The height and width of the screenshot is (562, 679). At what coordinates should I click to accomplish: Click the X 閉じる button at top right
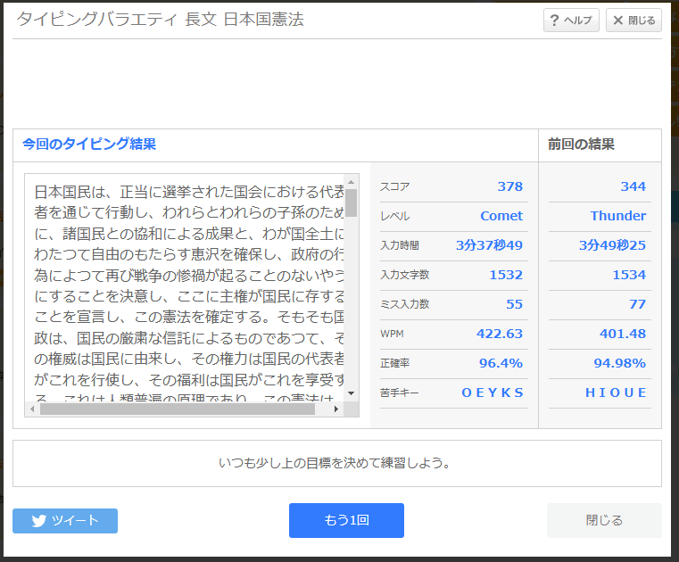coord(633,21)
